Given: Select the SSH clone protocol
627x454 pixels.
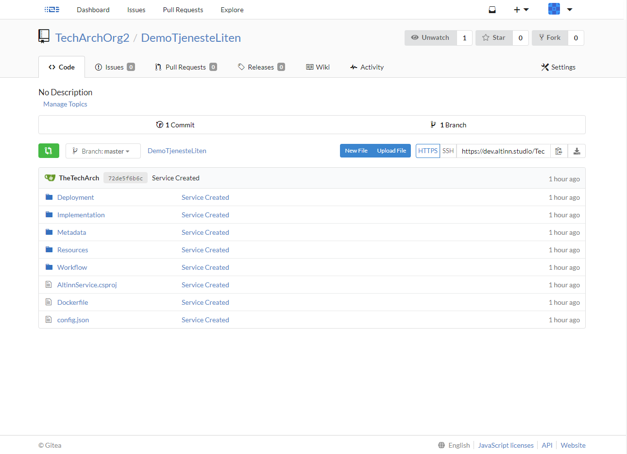Looking at the screenshot, I should tap(448, 151).
